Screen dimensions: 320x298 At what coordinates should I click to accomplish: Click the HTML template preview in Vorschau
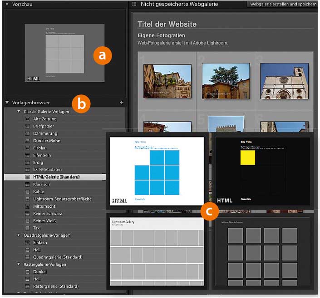click(x=65, y=54)
